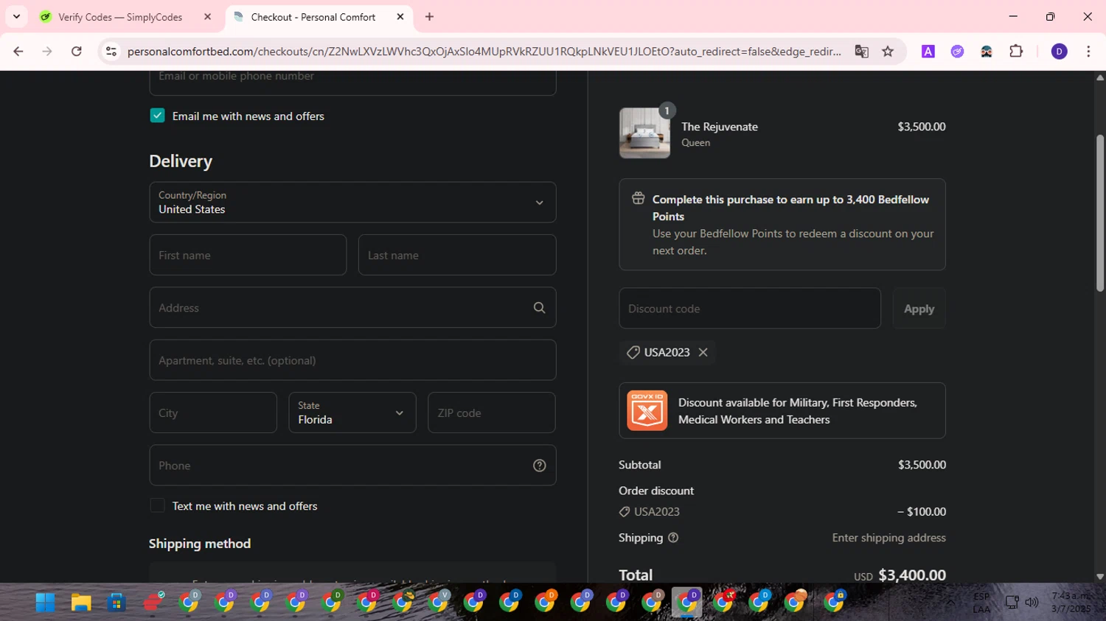The image size is (1106, 621).
Task: Click the $3,400.00 total amount
Action: click(912, 575)
